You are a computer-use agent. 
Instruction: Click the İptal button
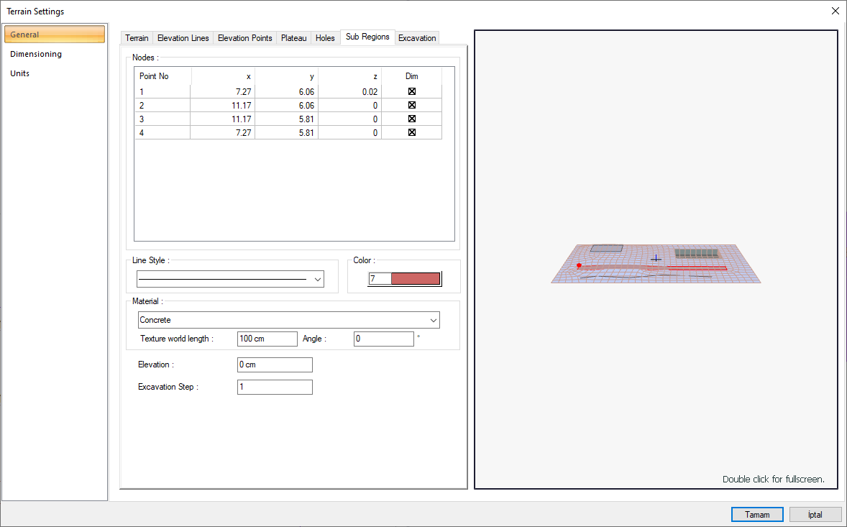click(x=815, y=515)
